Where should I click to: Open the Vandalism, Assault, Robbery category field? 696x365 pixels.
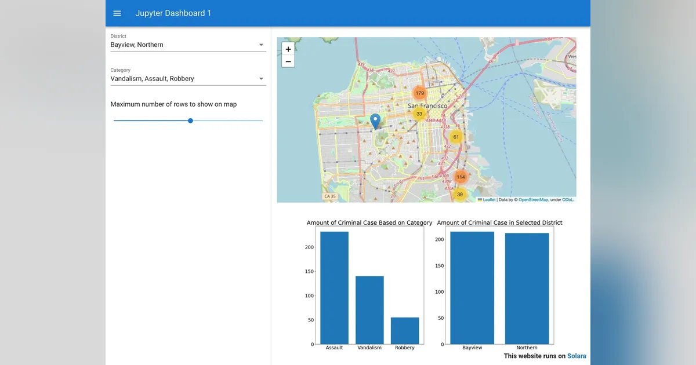click(188, 76)
